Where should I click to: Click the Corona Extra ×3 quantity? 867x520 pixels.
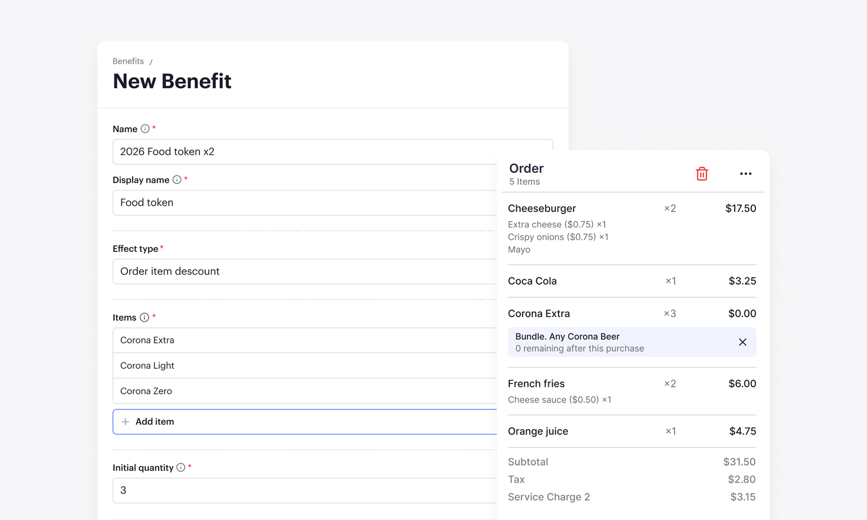[x=670, y=314]
